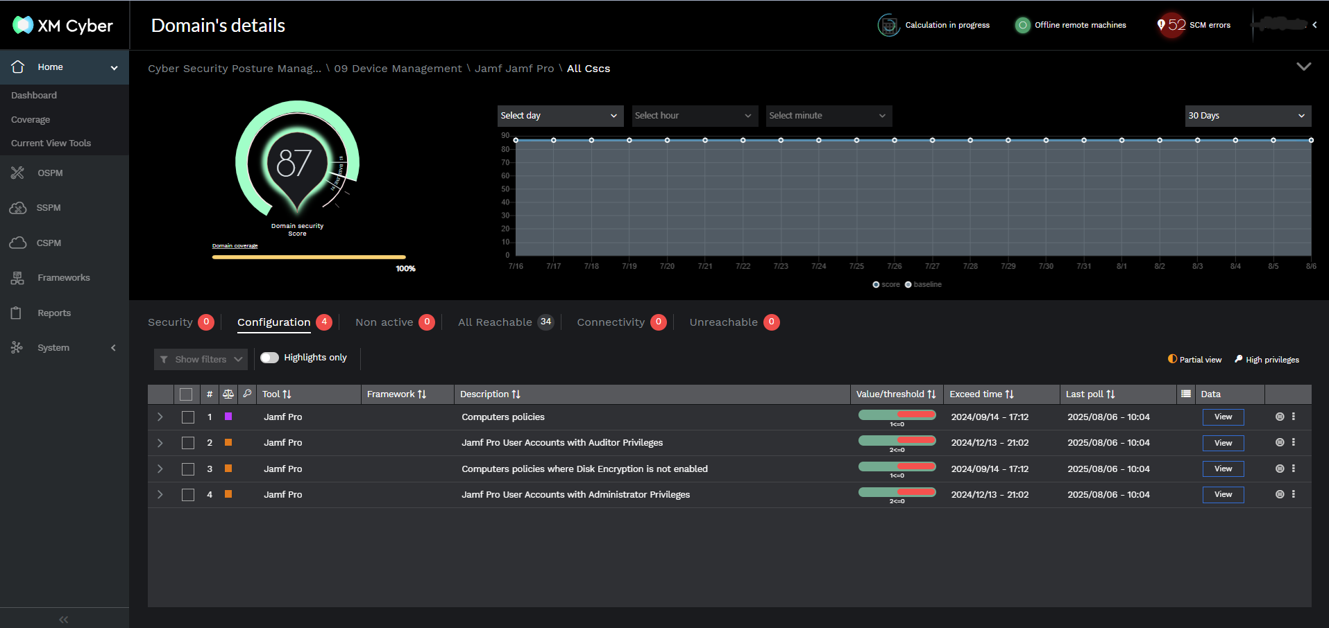Sort by Tool column arrows

287,394
